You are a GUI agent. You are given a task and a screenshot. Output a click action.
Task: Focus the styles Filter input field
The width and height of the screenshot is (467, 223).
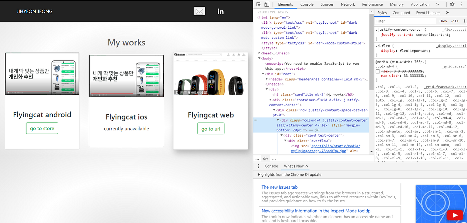coord(406,21)
